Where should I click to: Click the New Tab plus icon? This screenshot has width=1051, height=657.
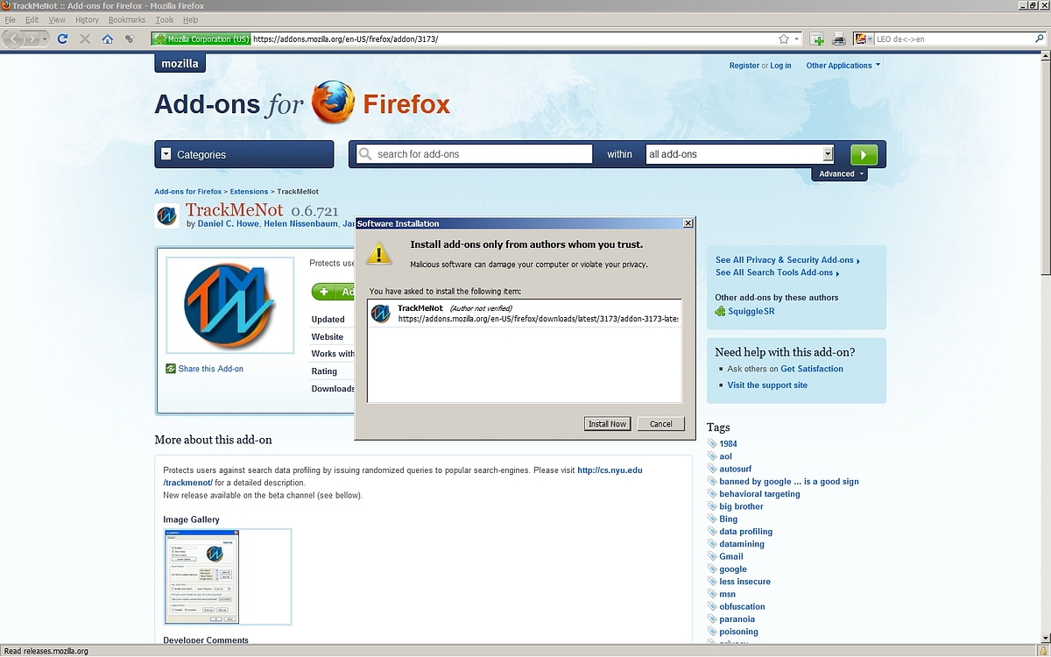click(816, 39)
